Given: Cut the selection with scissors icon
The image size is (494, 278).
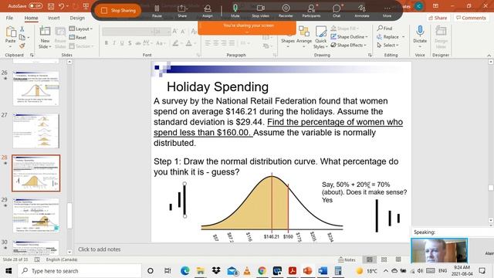Looking at the screenshot, I should pos(22,29).
